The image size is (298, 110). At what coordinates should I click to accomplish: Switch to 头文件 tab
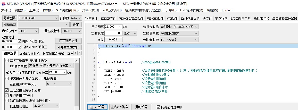(207, 19)
